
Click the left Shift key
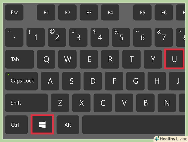(26, 103)
